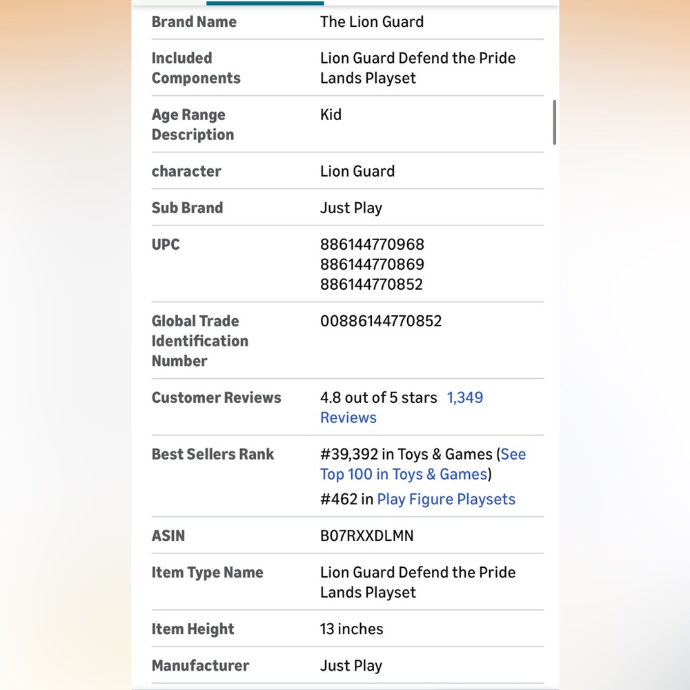The height and width of the screenshot is (690, 690).
Task: Click the Brand Name value The Lion Guard
Action: point(372,22)
